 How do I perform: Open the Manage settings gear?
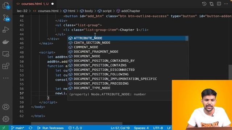click(x=6, y=119)
